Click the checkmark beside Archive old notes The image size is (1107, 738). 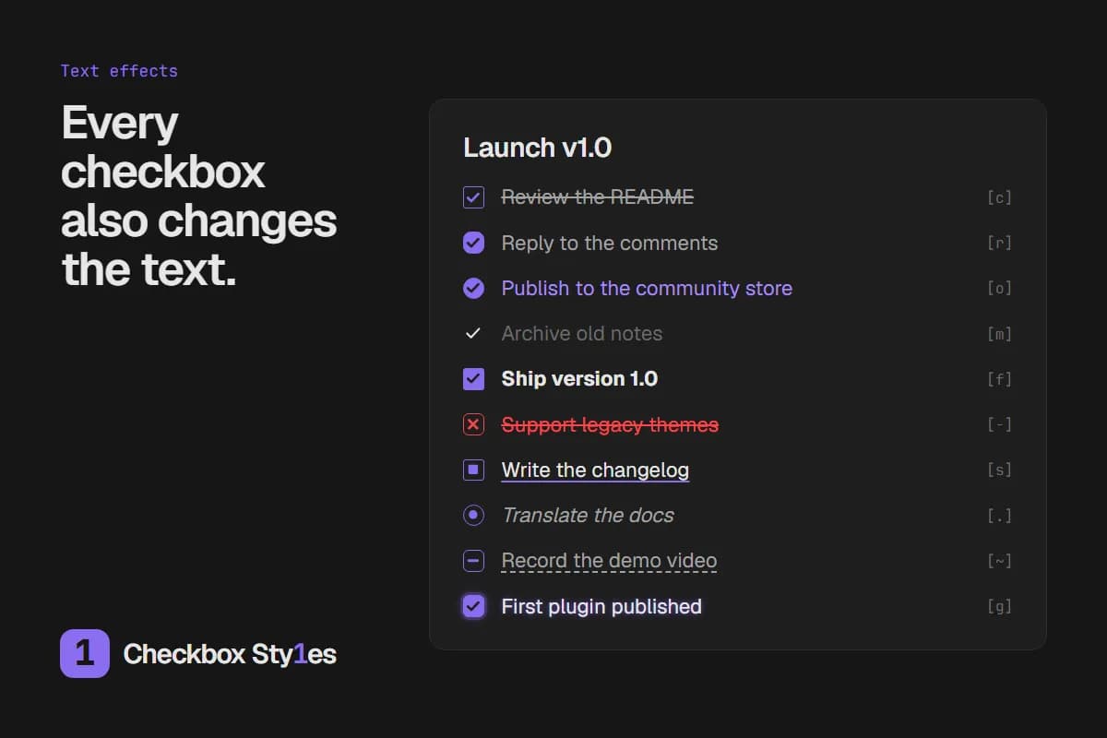[473, 333]
